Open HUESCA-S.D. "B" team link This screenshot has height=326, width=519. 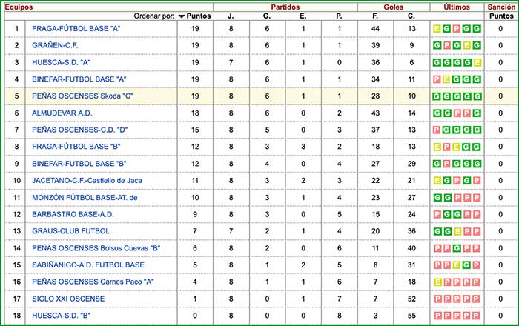62,315
